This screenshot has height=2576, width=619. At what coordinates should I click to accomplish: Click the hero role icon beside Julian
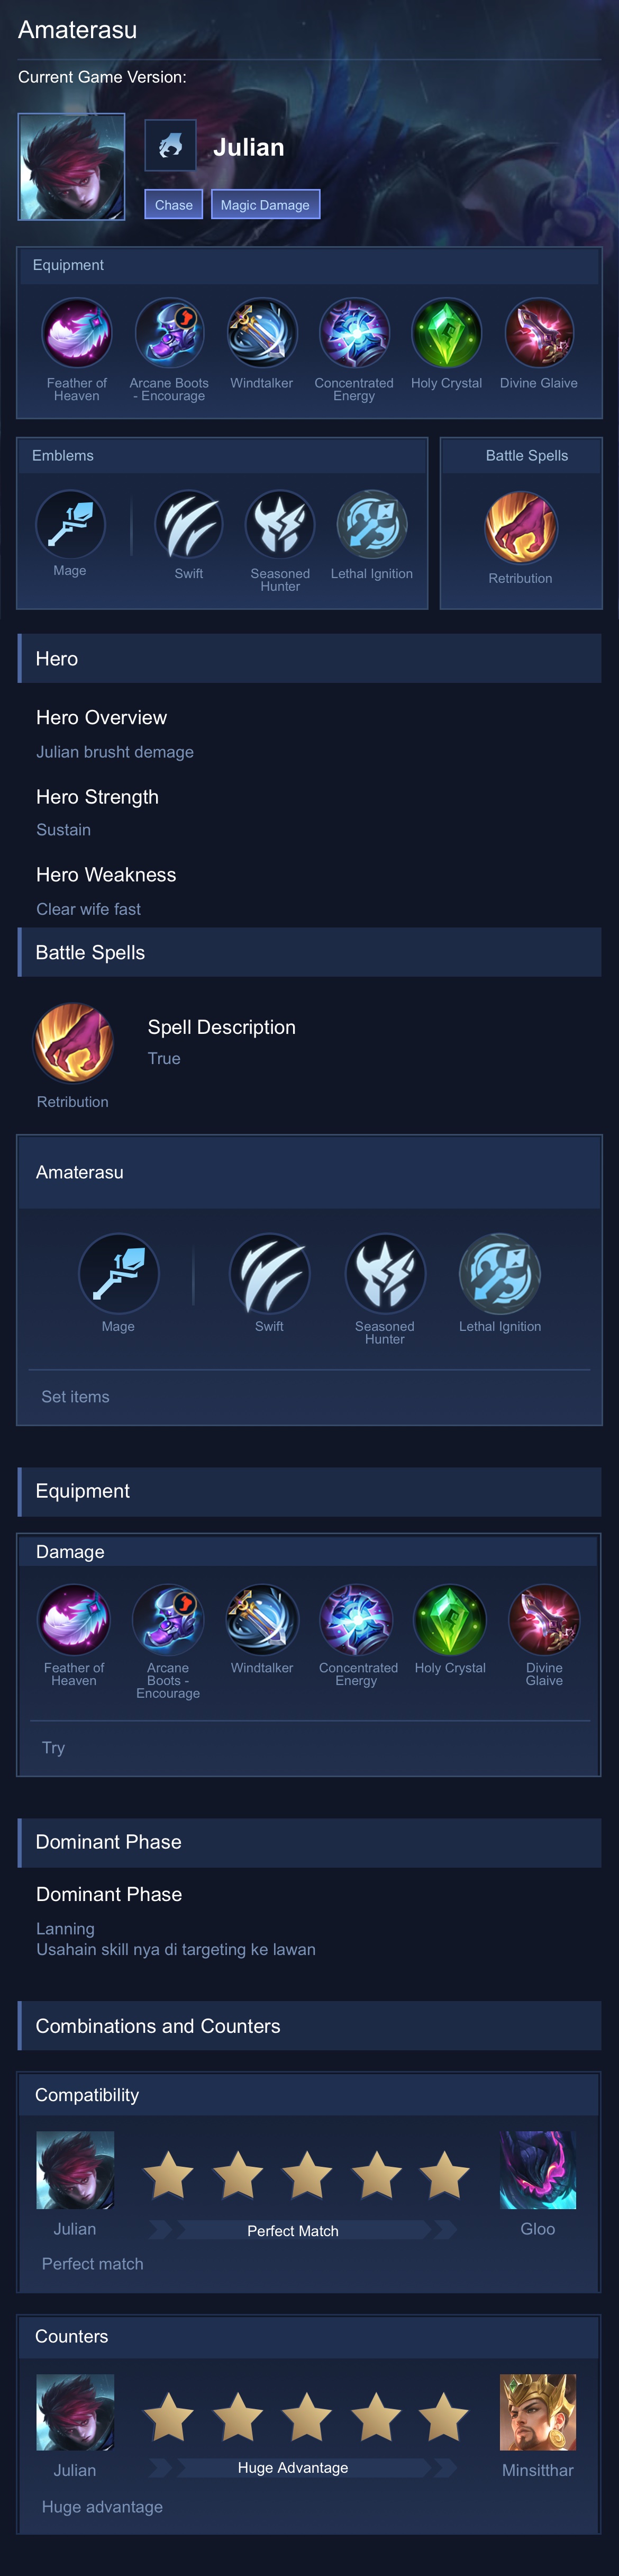tap(170, 146)
